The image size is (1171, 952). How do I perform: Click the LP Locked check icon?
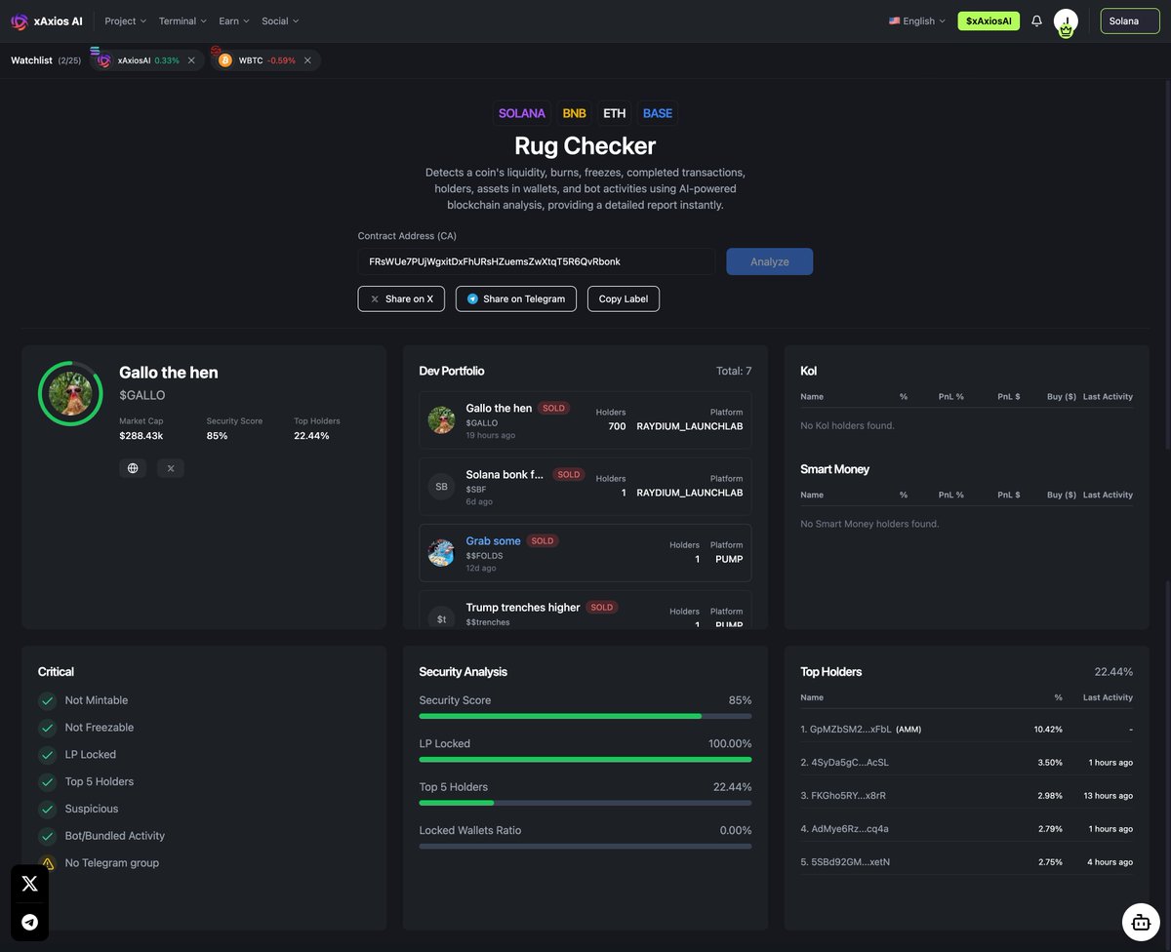pos(47,755)
